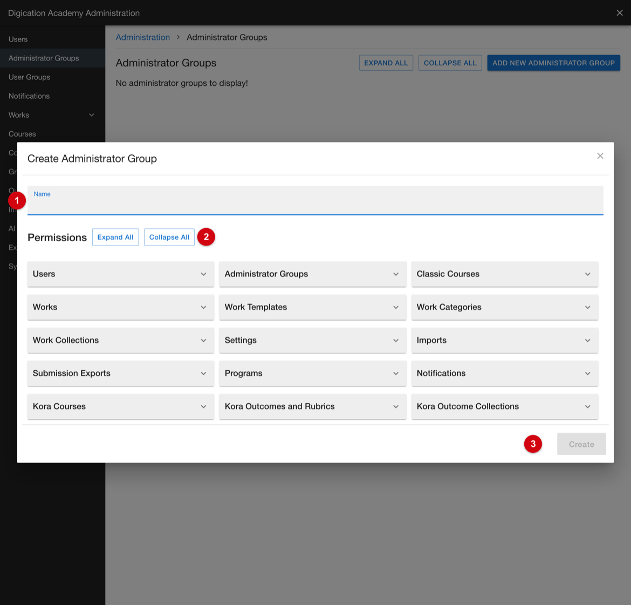Image resolution: width=631 pixels, height=605 pixels.
Task: Expand the Settings permission panel
Action: pyautogui.click(x=312, y=341)
